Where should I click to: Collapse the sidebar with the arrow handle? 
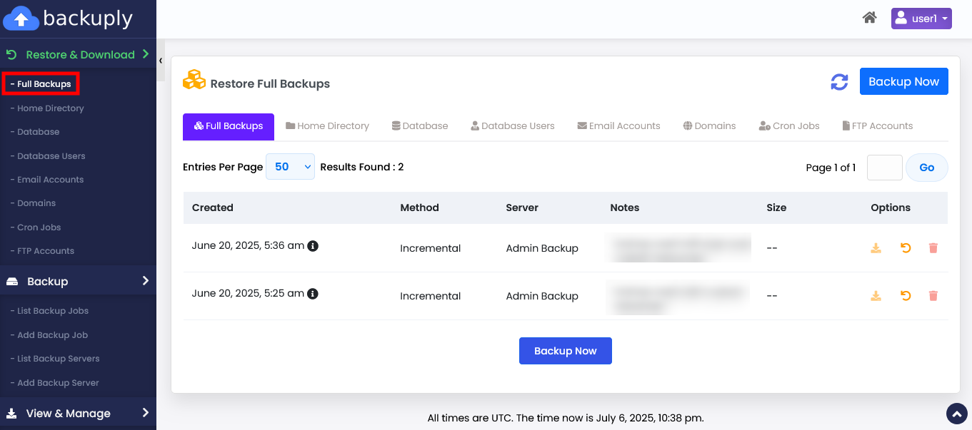[x=161, y=61]
